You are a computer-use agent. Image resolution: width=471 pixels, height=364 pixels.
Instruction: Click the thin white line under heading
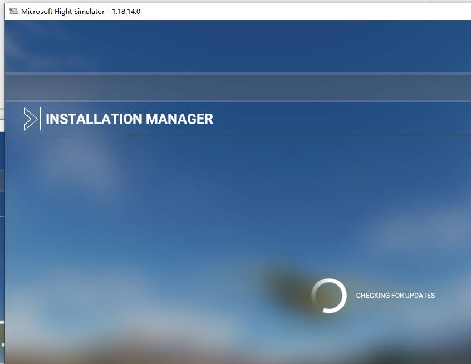pyautogui.click(x=245, y=136)
